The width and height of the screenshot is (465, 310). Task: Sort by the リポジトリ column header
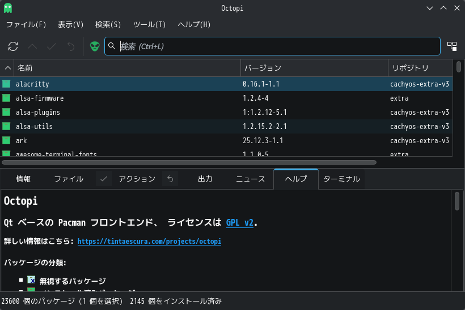pos(421,68)
